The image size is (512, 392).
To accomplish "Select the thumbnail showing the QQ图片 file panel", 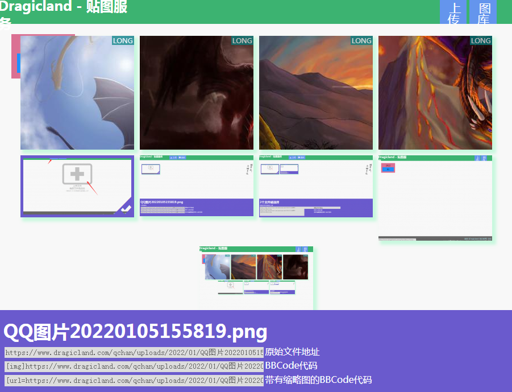I will click(x=197, y=185).
